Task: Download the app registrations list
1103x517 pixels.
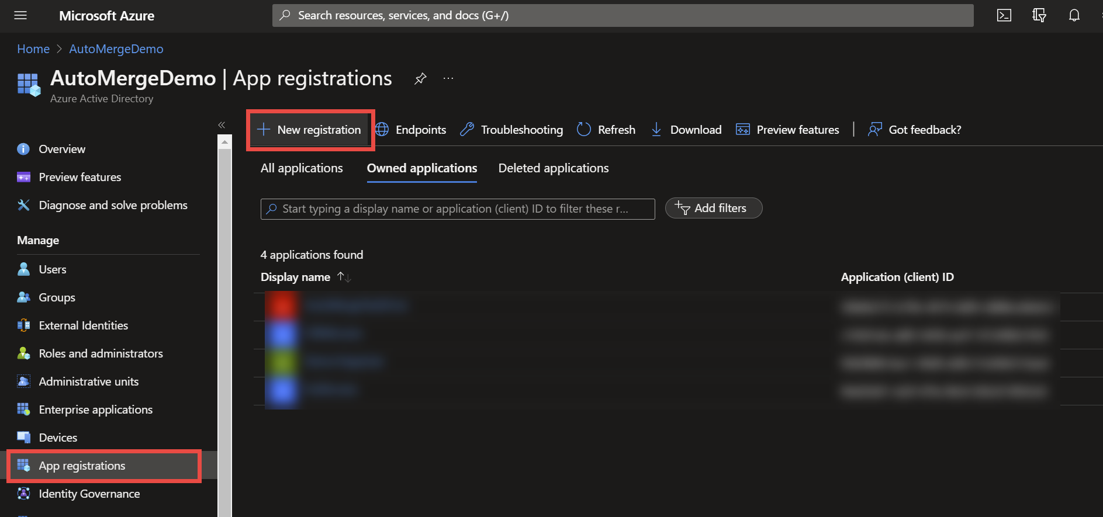Action: coord(686,130)
